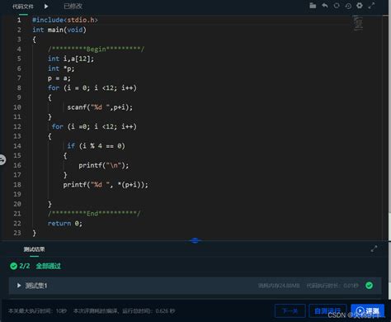This screenshot has height=322, width=391.
Task: Open the file folder icon in editor toolbar
Action: [x=313, y=6]
